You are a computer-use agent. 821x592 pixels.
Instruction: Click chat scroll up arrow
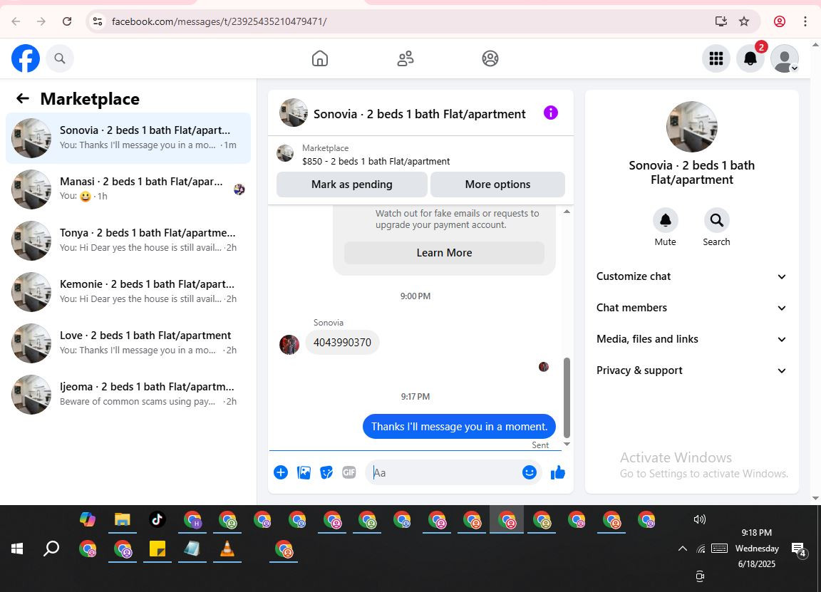[567, 212]
